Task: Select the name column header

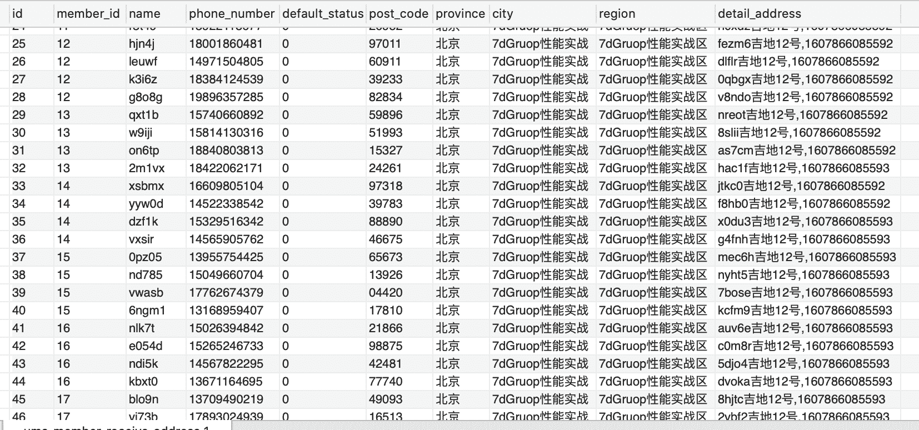Action: click(144, 14)
